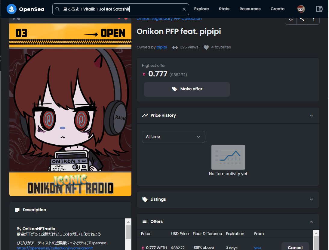Click the Expiration column header
Viewport: 329px width, 250px height.
coord(235,234)
